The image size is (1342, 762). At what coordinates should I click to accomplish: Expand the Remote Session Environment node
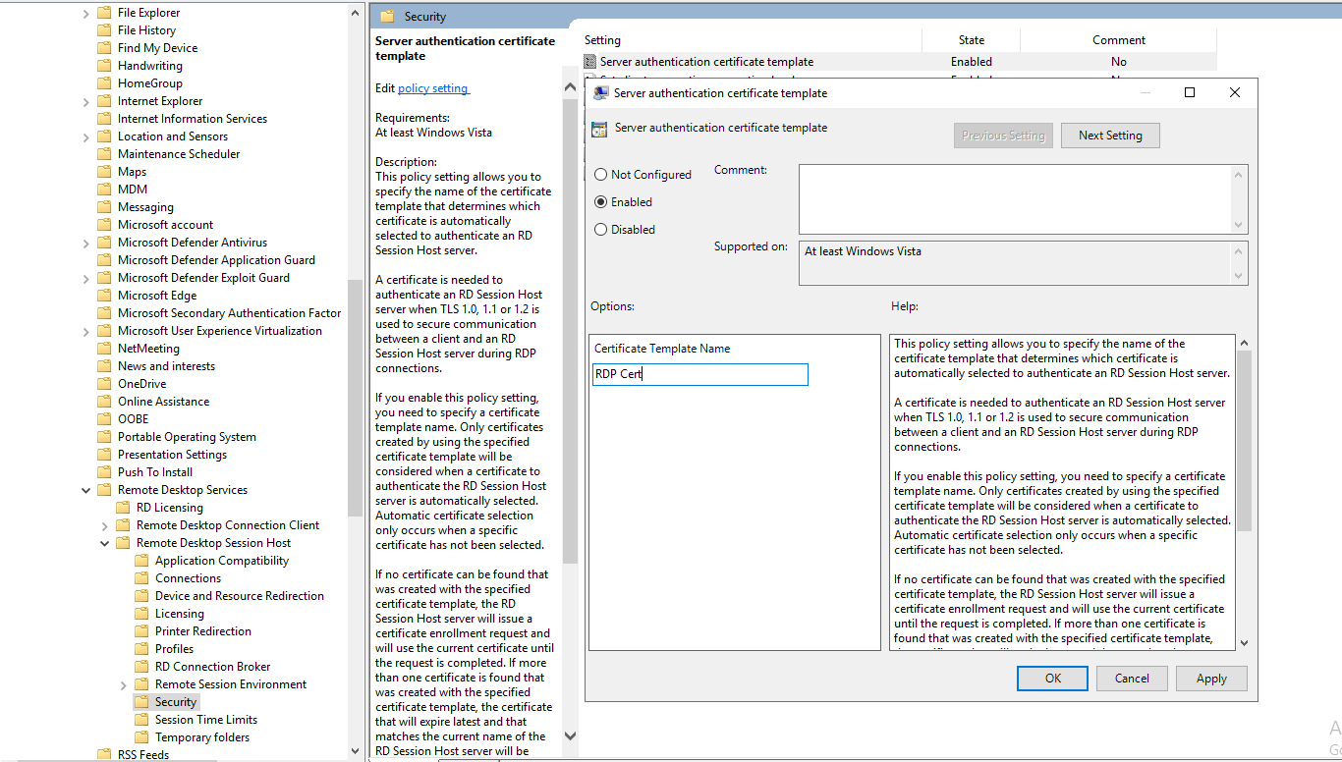[123, 683]
